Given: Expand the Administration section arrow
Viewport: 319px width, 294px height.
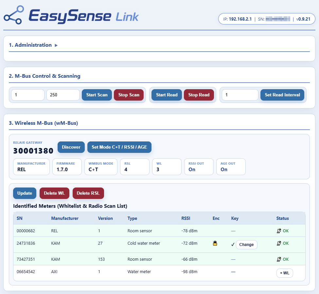Looking at the screenshot, I should tap(56, 45).
